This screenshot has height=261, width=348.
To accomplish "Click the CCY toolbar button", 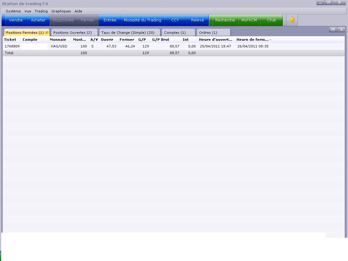I will click(x=175, y=20).
